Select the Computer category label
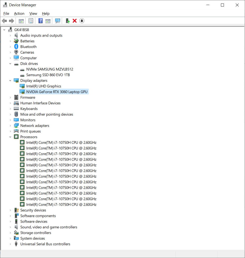This screenshot has height=258, width=245. 29,58
